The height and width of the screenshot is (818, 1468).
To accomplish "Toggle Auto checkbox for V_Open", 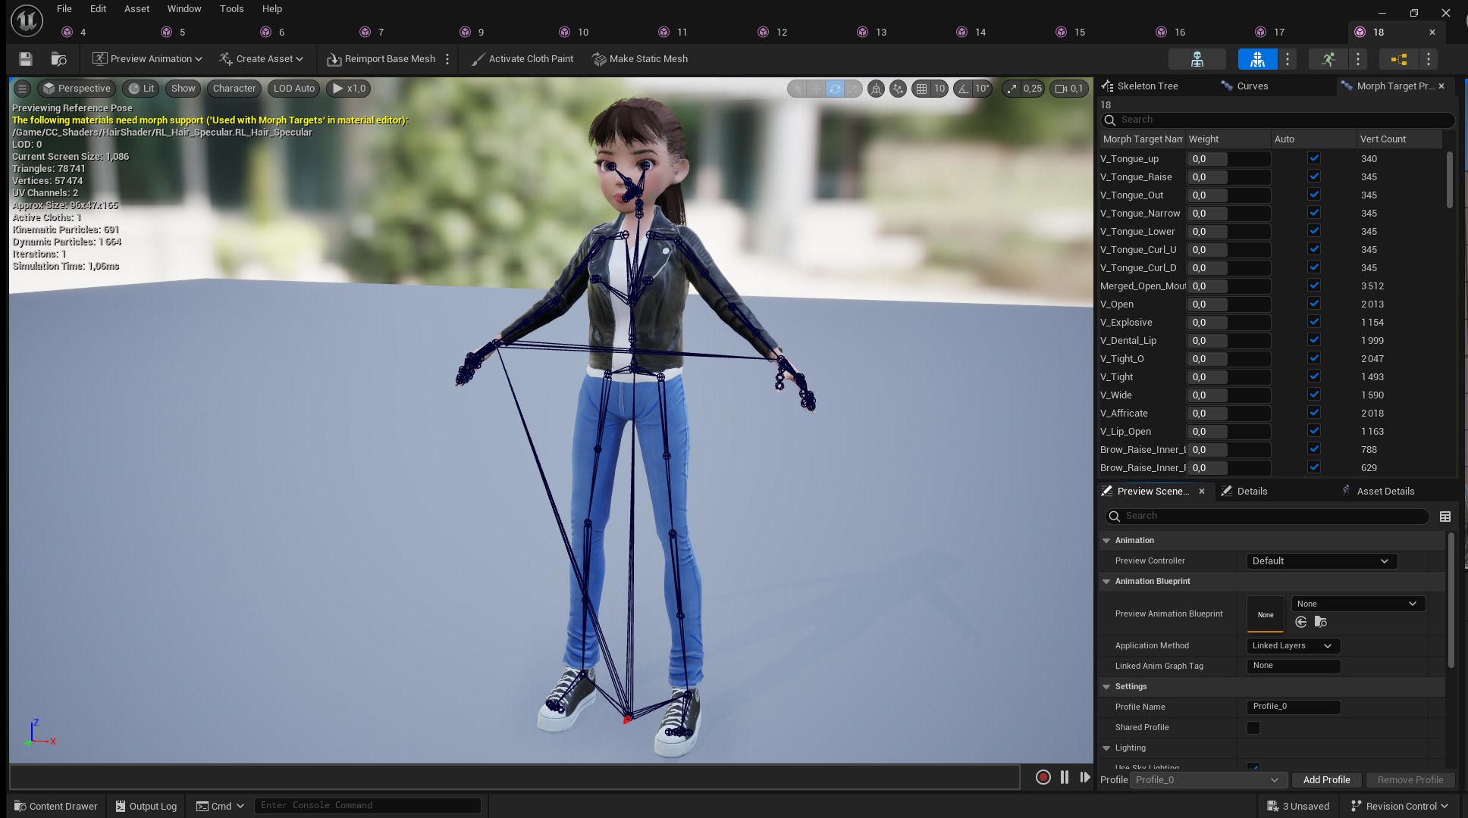I will 1314,304.
